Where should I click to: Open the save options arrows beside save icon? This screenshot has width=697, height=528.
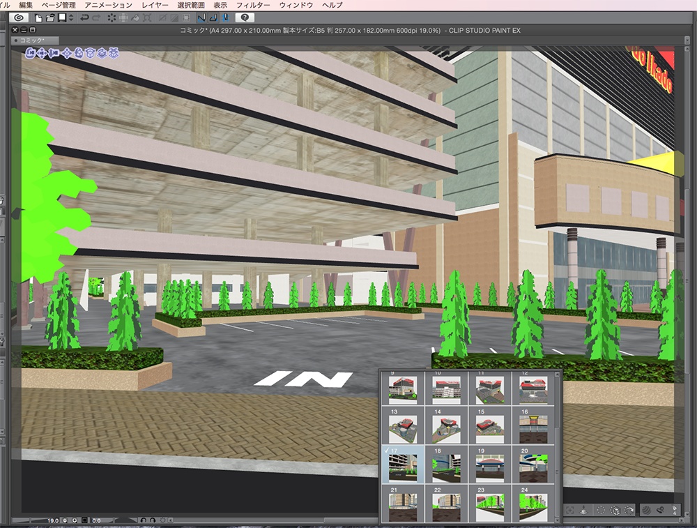pos(71,18)
